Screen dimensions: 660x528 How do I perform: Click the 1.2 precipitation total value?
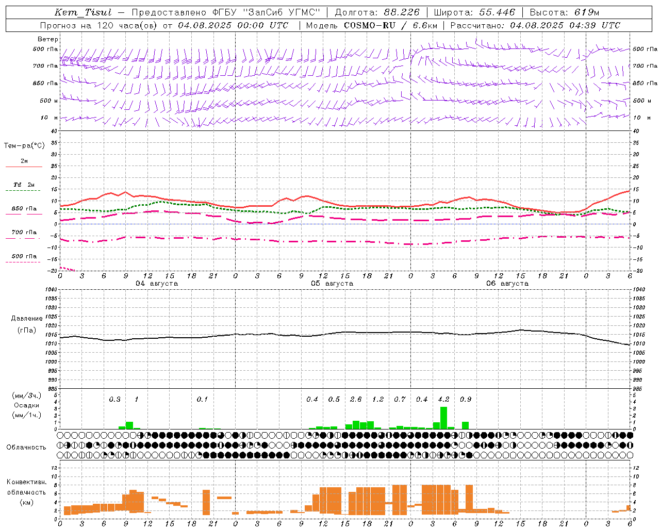(378, 400)
